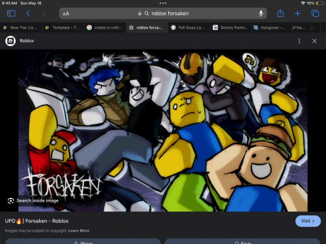The width and height of the screenshot is (326, 244).
Task: Tap the Sun May 18 date in the status bar
Action: click(31, 3)
